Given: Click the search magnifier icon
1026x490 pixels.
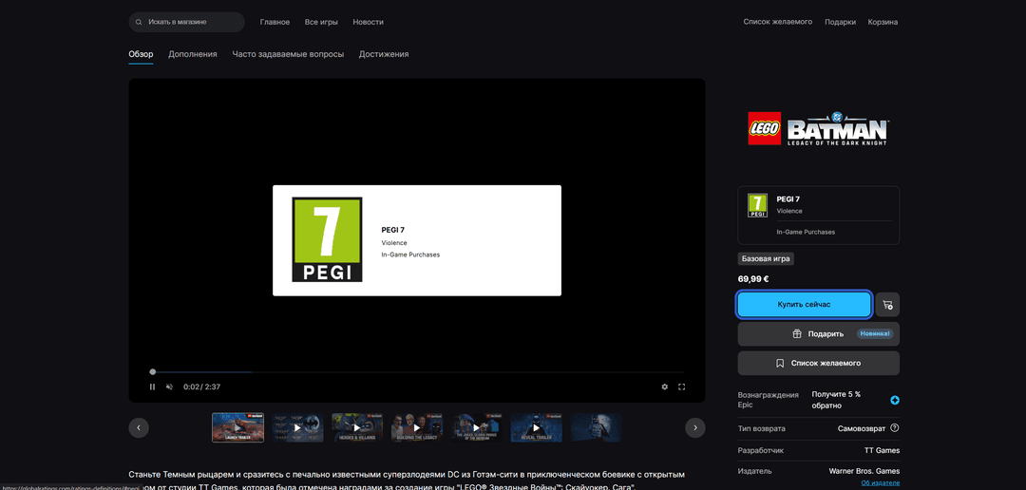Looking at the screenshot, I should (139, 22).
